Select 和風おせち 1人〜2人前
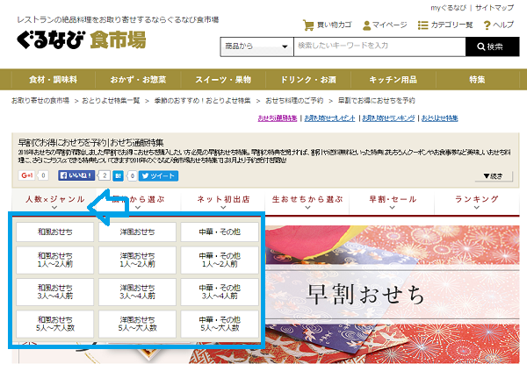 pyautogui.click(x=54, y=260)
